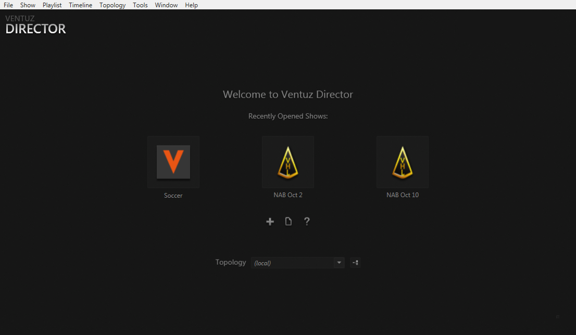Open the NAB Oct 10 show thumbnail
Screen dimensions: 576x335
pyautogui.click(x=403, y=162)
